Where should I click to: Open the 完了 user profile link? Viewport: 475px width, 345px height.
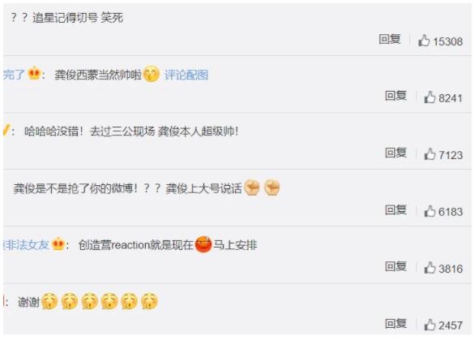click(14, 75)
